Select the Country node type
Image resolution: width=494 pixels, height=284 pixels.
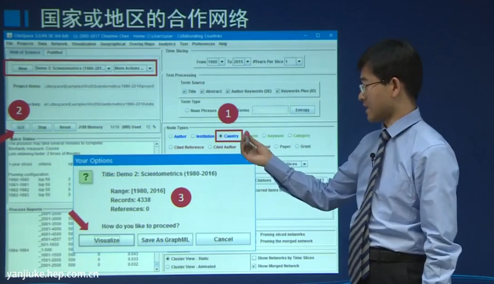click(x=221, y=136)
